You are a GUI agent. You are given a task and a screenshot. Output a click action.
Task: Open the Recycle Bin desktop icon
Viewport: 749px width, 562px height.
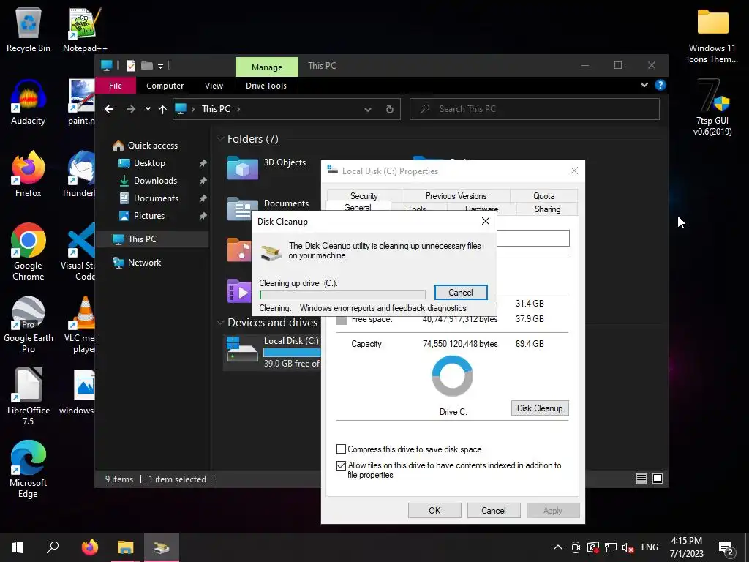[x=29, y=30]
